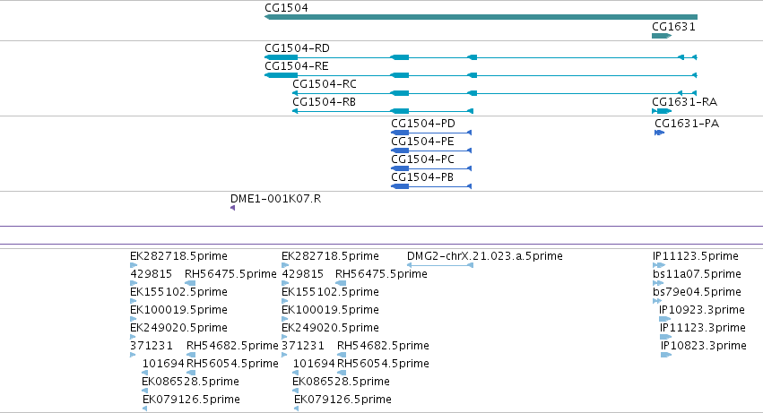Click the CG1504-RD transcript label
This screenshot has height=413, width=763.
tap(298, 48)
